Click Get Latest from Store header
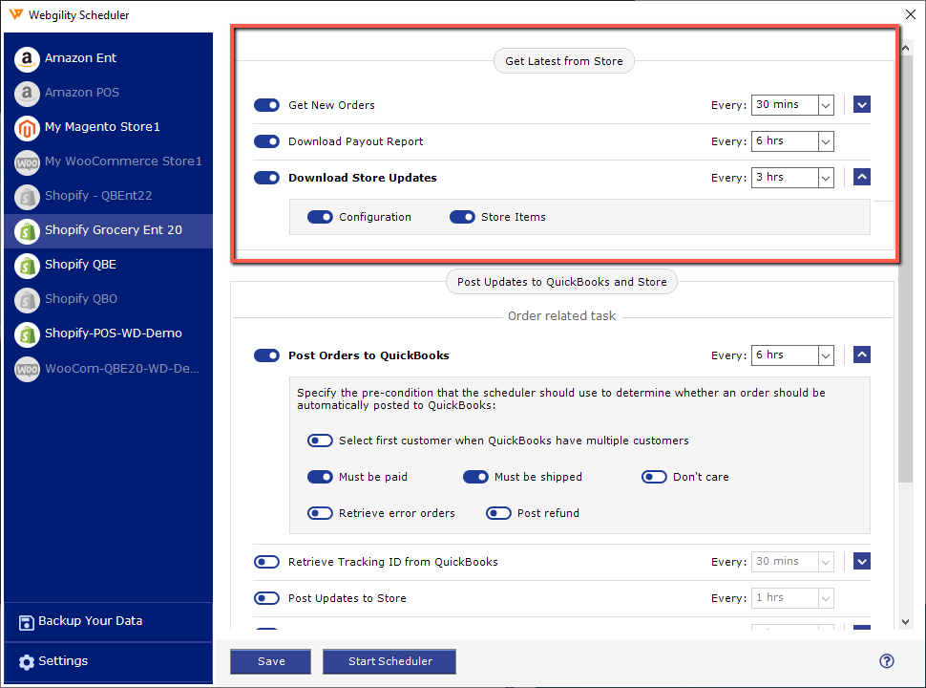This screenshot has width=926, height=688. [564, 61]
